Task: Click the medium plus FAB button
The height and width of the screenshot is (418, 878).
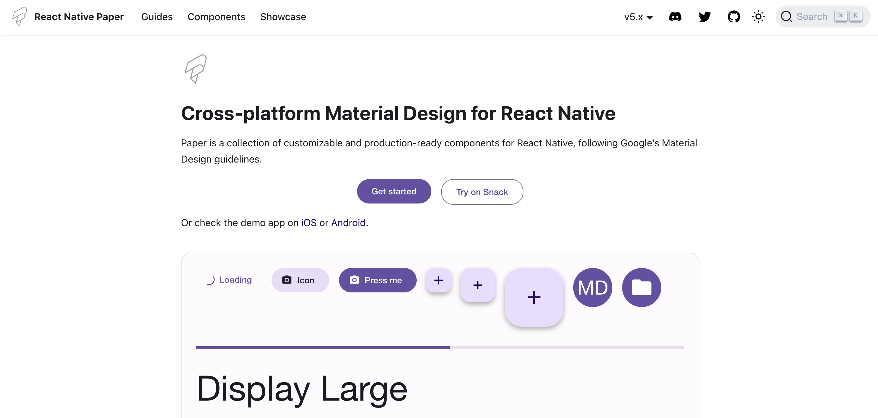Action: (478, 285)
